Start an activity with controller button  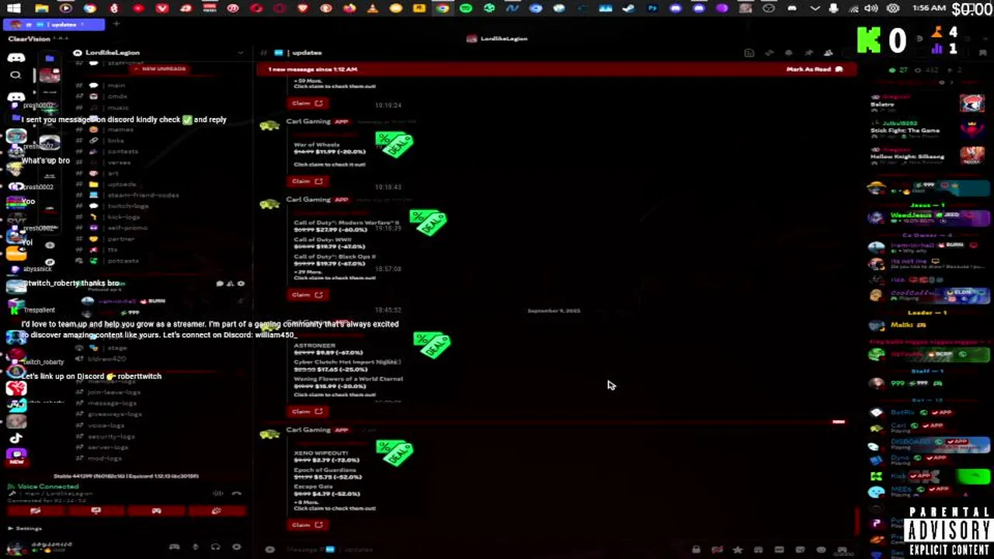point(156,510)
